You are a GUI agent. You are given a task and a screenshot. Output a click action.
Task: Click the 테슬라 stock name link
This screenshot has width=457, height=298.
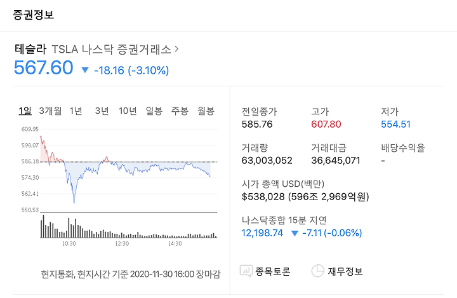pos(30,49)
